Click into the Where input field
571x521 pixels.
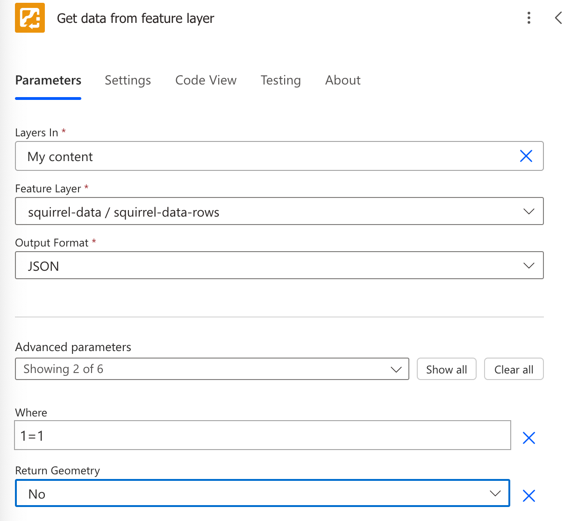(262, 436)
